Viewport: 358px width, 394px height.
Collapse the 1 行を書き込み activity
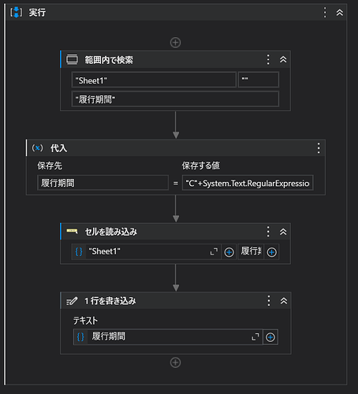coord(284,301)
